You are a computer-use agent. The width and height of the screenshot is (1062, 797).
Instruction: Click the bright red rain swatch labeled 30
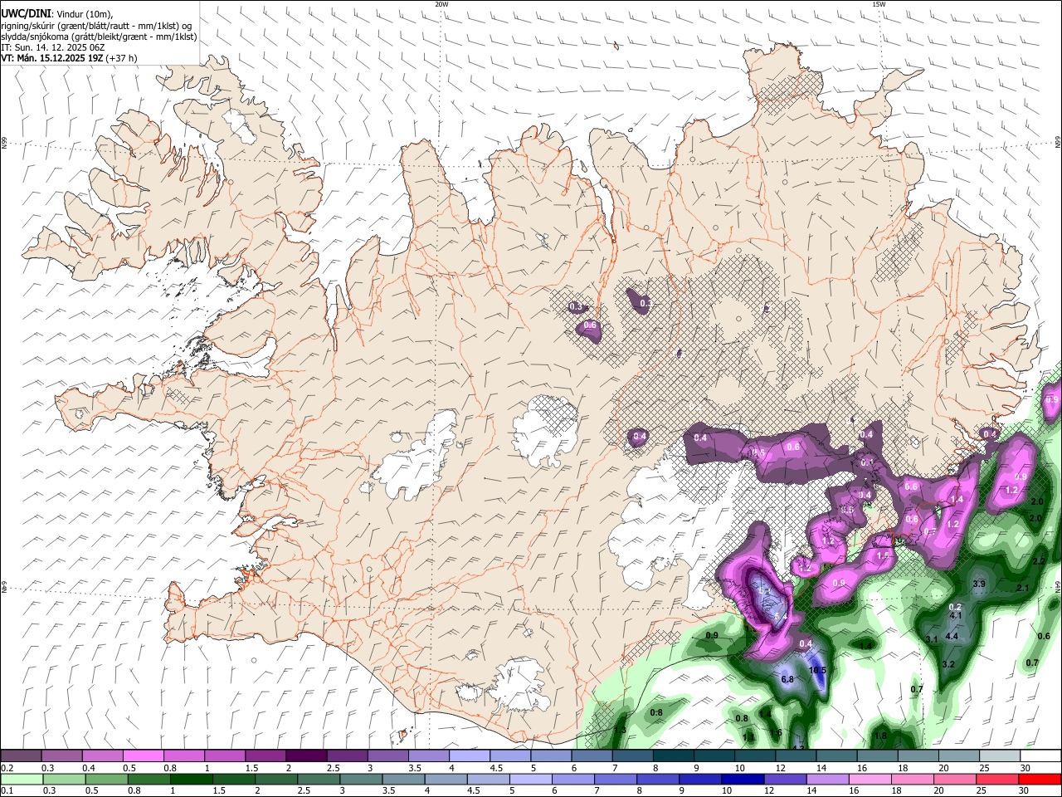tap(1040, 779)
